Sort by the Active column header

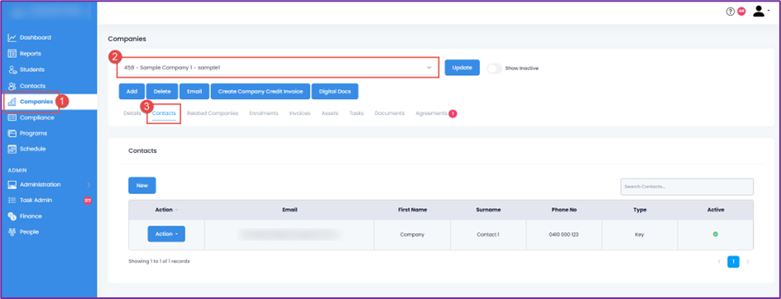[x=716, y=210]
